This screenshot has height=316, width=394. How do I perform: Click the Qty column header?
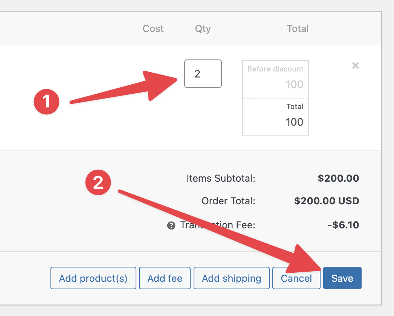pos(203,29)
